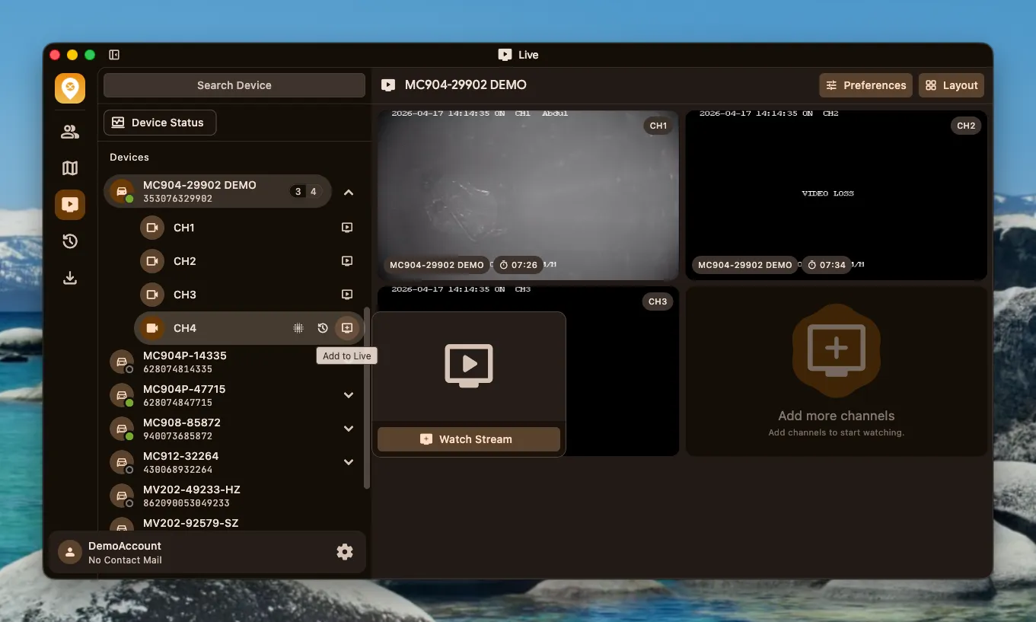
Task: Click vehicle icon of MC904P-14335
Action: click(122, 362)
